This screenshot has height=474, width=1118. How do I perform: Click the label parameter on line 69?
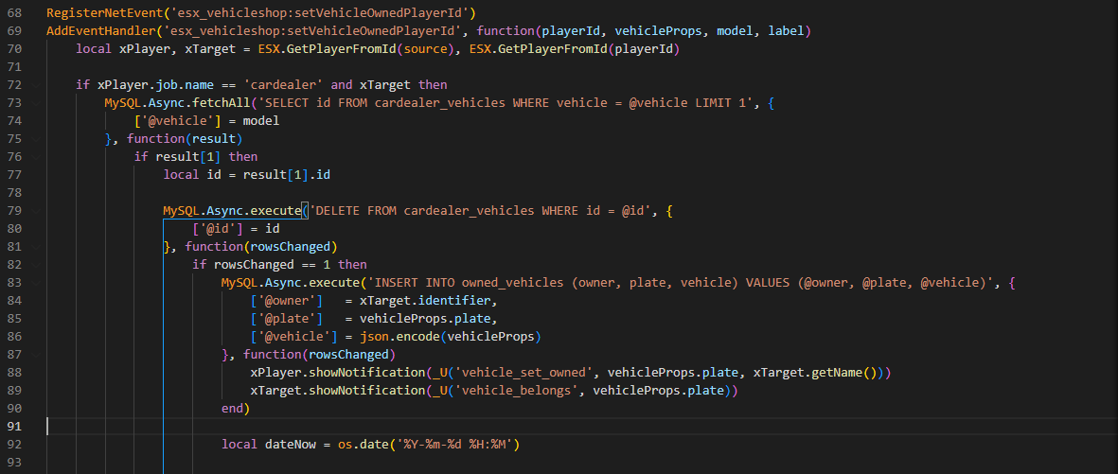(x=786, y=30)
